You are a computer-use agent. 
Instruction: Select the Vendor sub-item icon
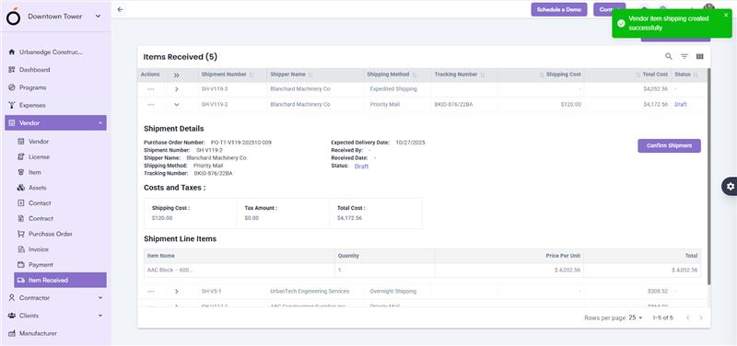pyautogui.click(x=20, y=142)
